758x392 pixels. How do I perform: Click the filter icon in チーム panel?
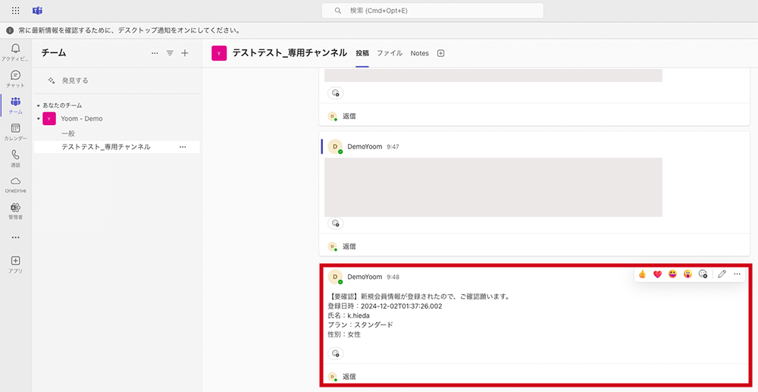point(170,53)
